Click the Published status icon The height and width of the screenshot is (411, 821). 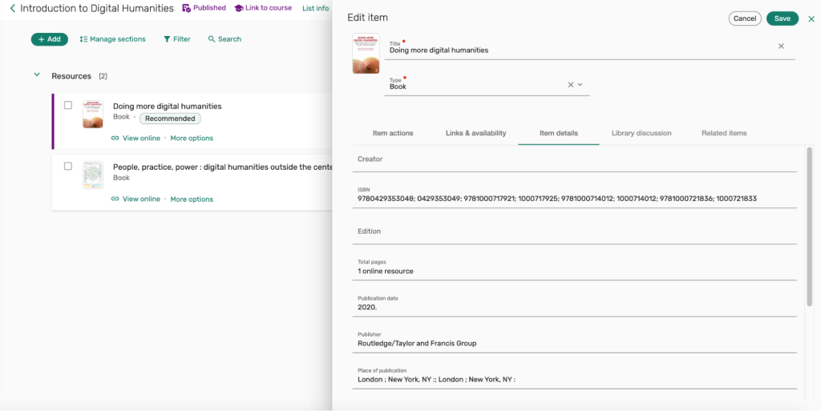click(186, 8)
